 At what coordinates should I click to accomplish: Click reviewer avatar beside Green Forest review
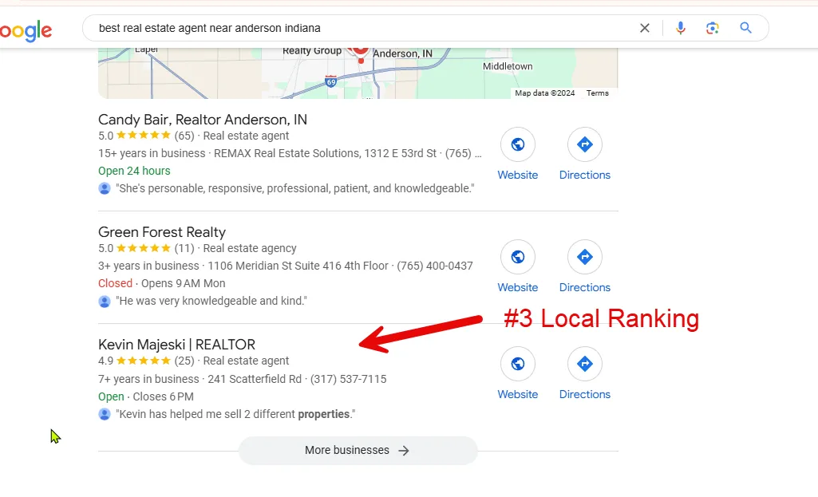(105, 301)
